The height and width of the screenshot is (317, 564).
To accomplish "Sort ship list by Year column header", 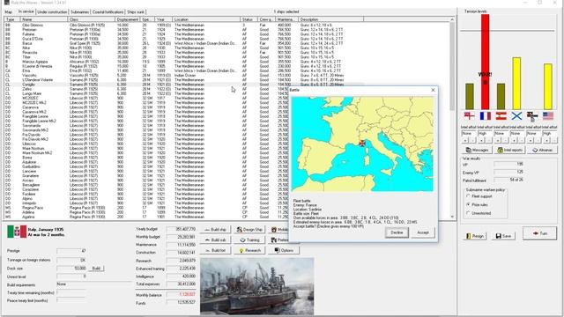I will click(163, 19).
